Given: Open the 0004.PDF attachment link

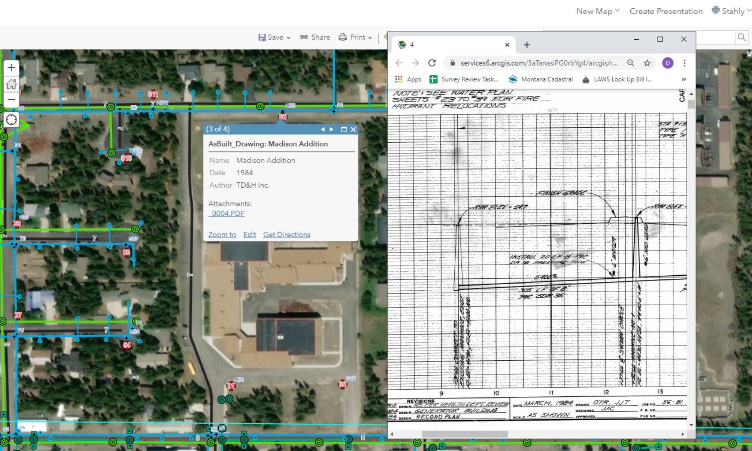Looking at the screenshot, I should (x=227, y=214).
